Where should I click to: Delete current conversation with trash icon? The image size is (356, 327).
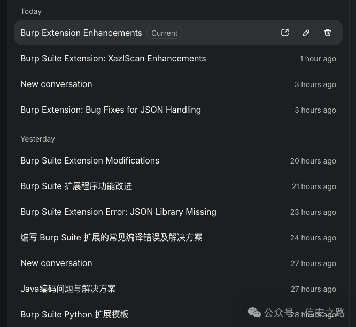tap(327, 33)
